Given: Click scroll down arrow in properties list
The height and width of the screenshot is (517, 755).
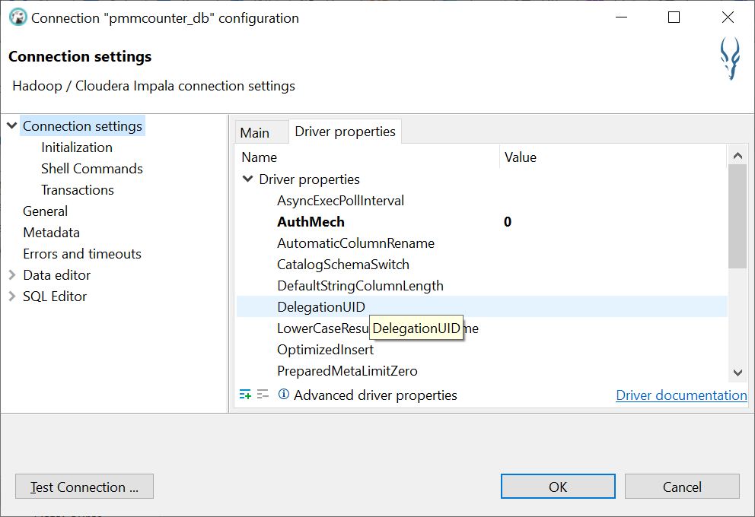Looking at the screenshot, I should [x=737, y=373].
